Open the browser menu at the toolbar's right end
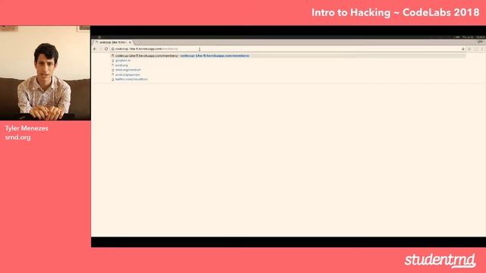This screenshot has width=486, height=273. [482, 49]
